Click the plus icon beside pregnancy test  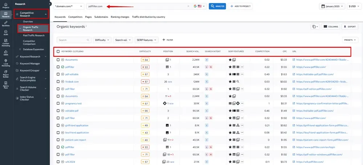[62, 103]
